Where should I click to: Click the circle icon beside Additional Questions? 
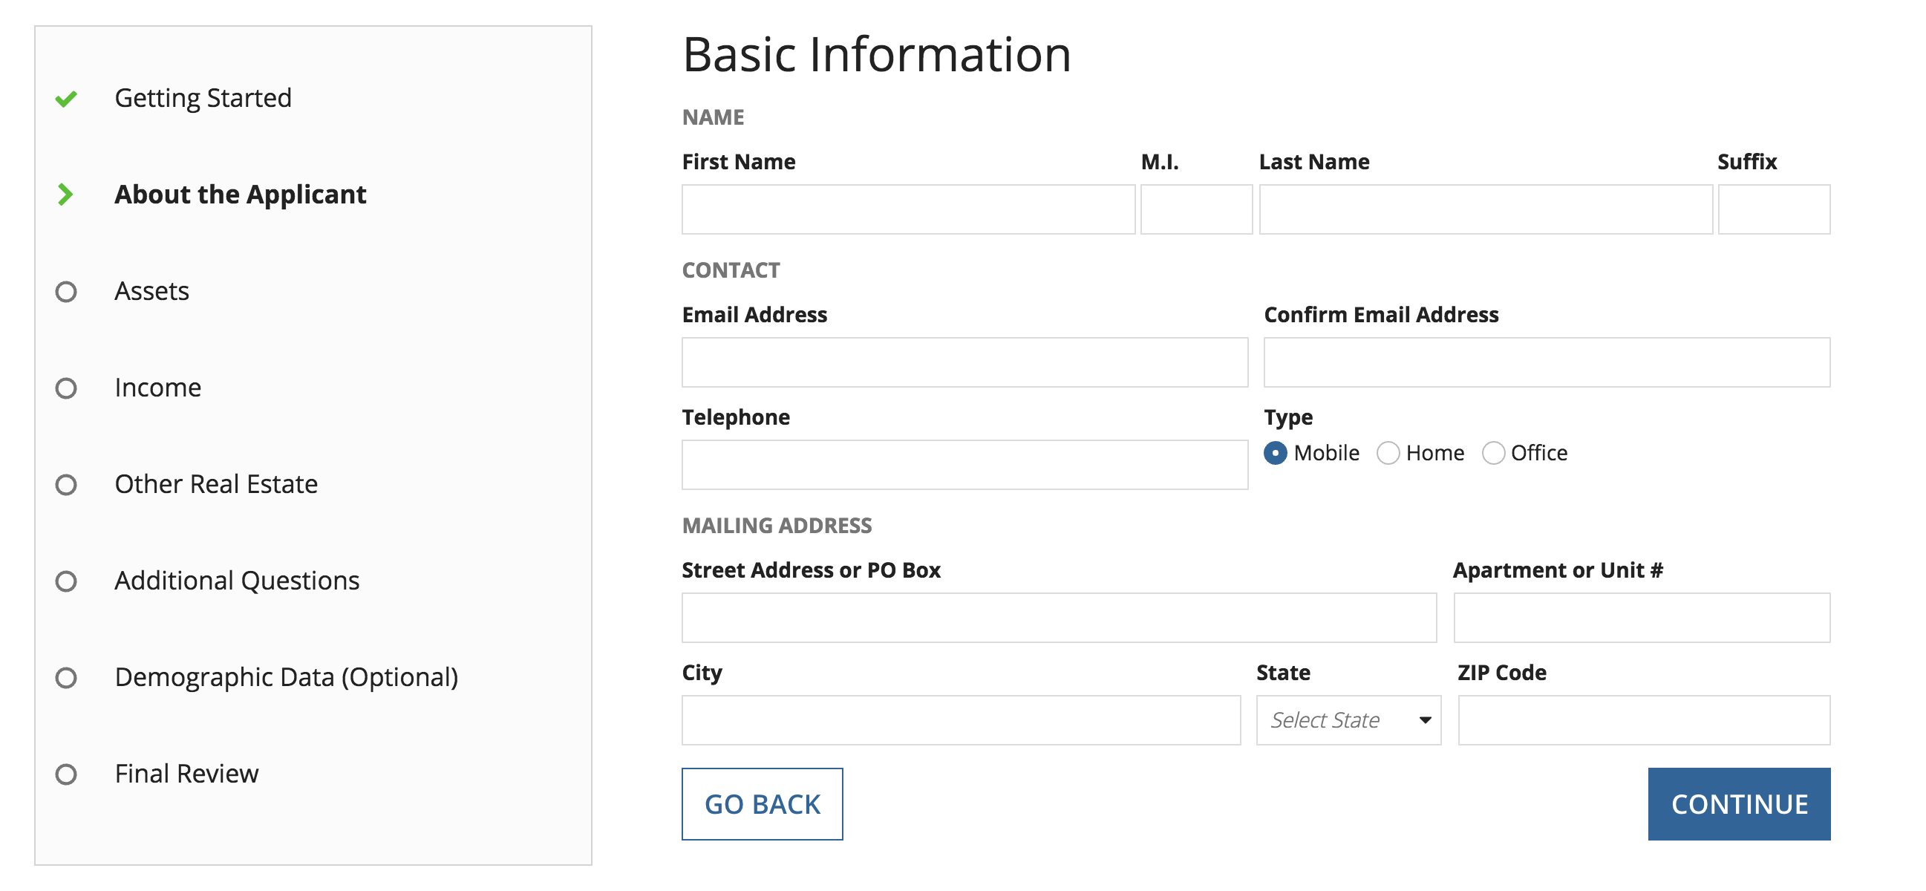click(x=66, y=581)
